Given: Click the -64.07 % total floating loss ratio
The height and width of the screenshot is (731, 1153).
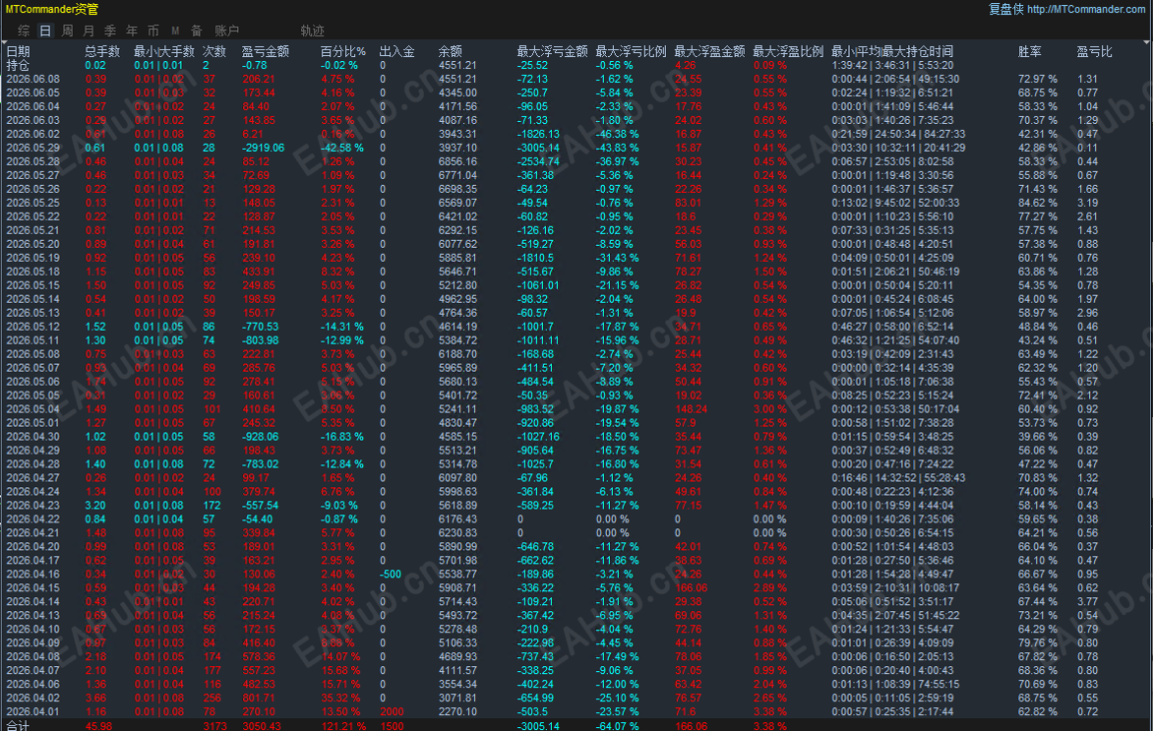Looking at the screenshot, I should click(617, 726).
